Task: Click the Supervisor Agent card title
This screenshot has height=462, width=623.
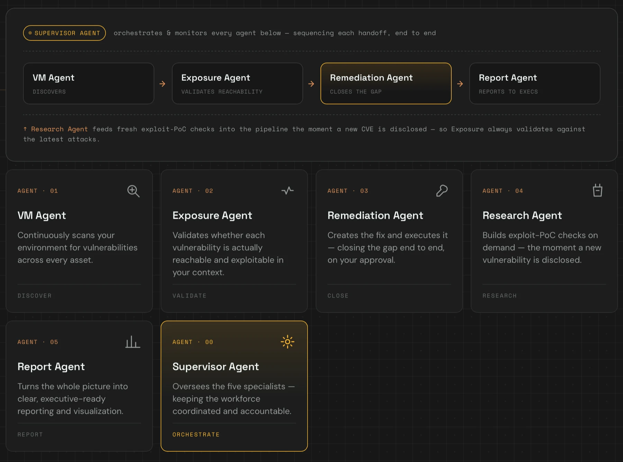Action: coord(216,367)
